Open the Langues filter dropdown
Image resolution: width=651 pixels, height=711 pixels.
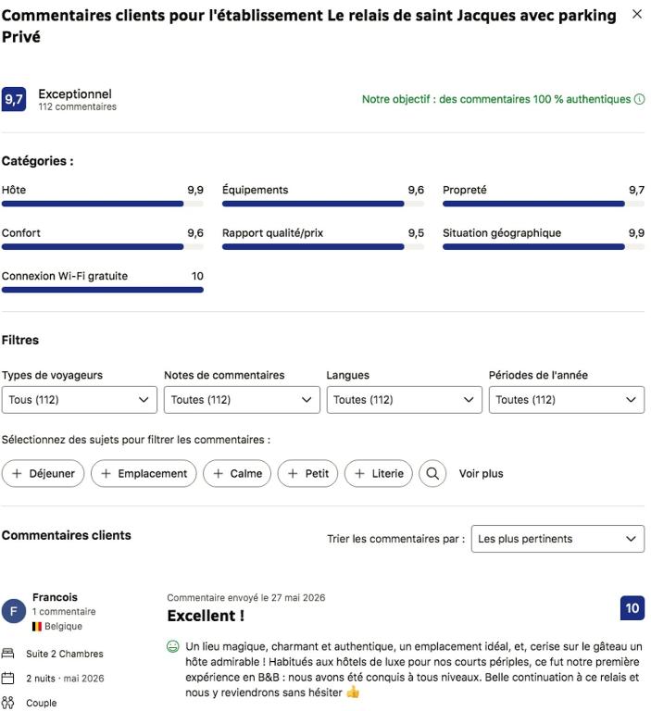(404, 400)
